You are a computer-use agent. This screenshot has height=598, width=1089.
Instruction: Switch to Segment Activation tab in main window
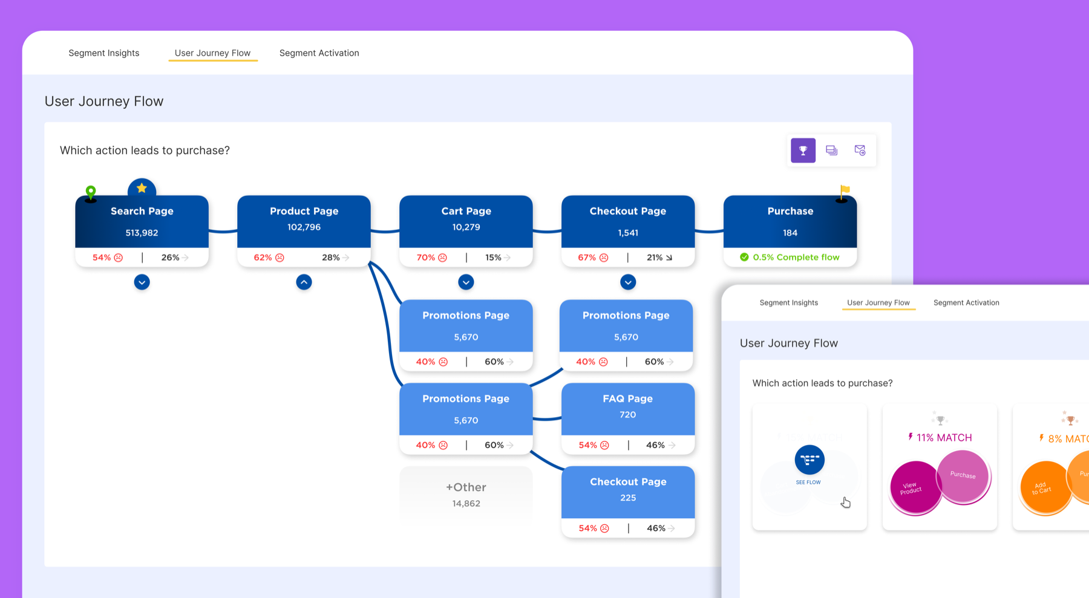coord(319,53)
